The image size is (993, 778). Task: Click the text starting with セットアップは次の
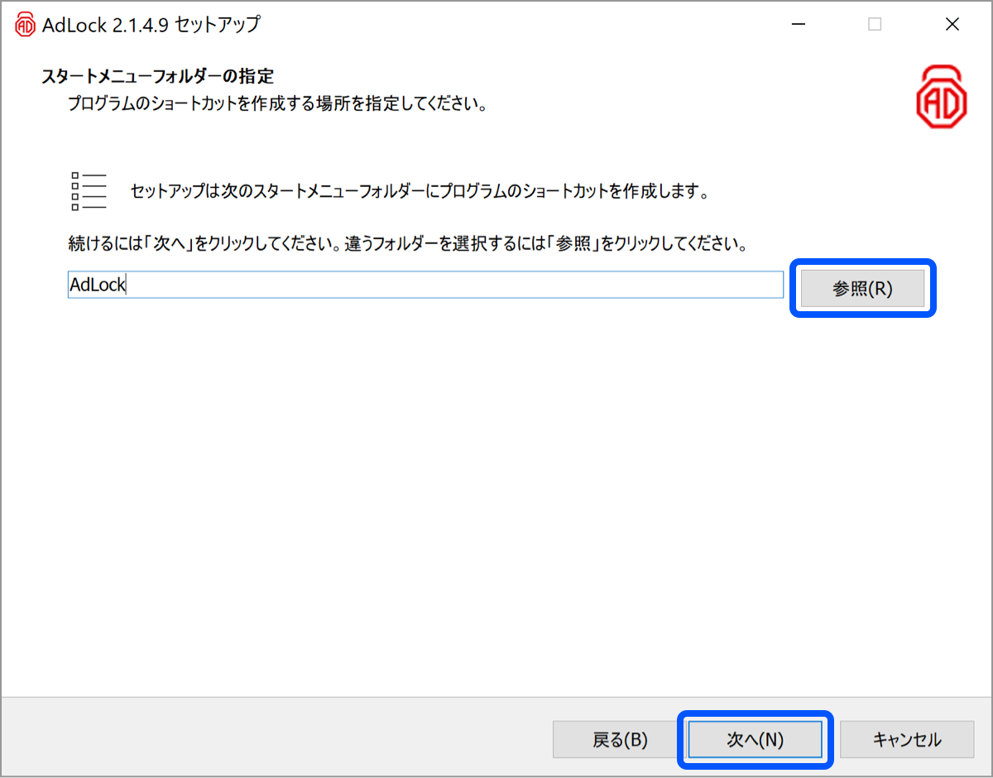pyautogui.click(x=420, y=192)
